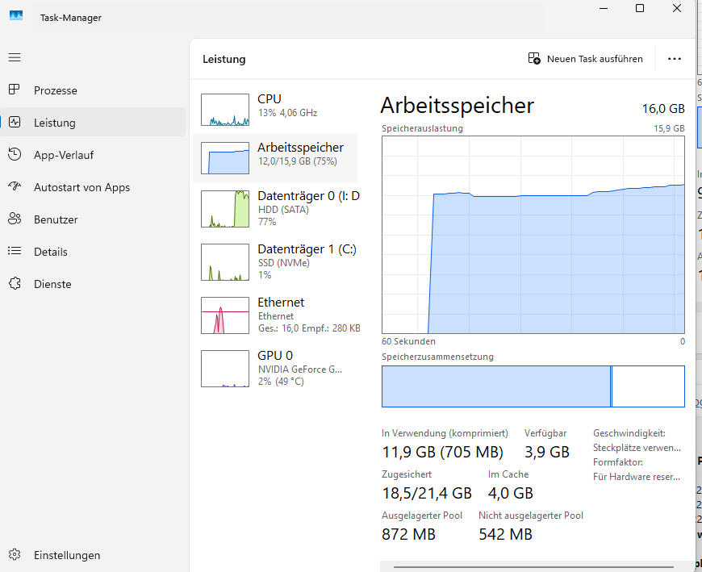Select the CPU performance graph thumbnail

point(225,110)
